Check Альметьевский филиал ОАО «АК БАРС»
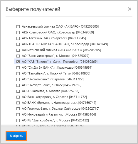The height and width of the screenshot is (144, 138). [18, 50]
